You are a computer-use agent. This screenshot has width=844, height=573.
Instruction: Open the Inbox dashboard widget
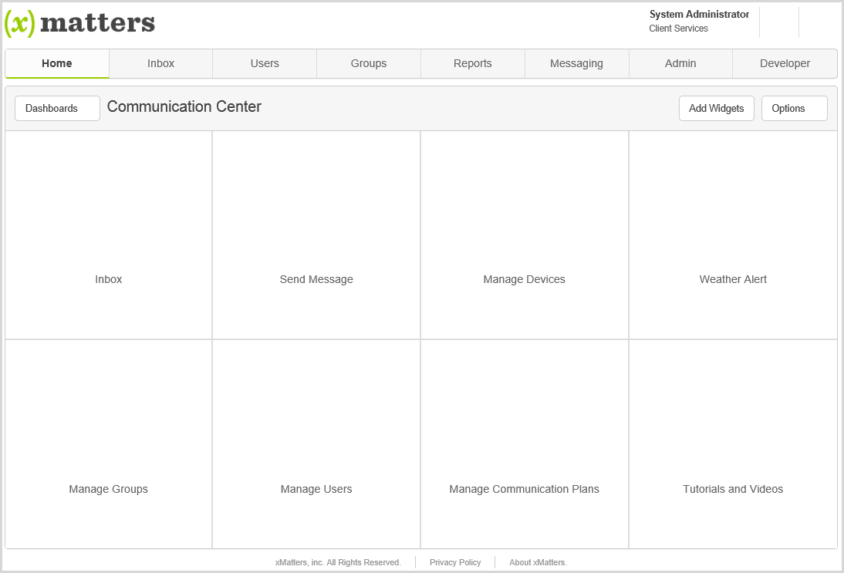tap(109, 235)
